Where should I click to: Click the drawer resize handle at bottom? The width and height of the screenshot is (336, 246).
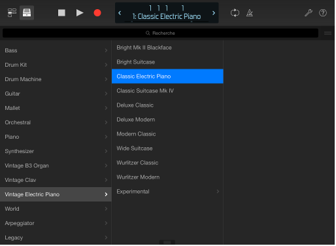[167, 242]
